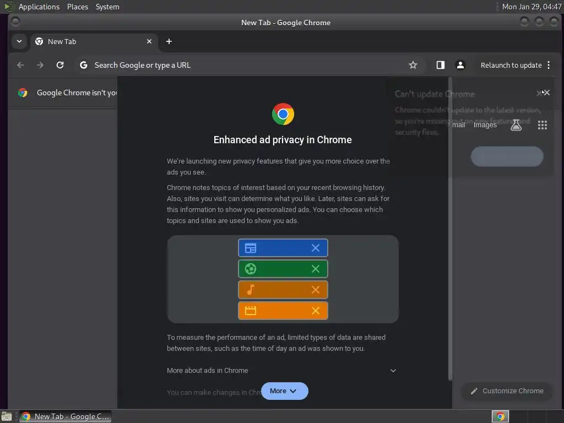Click the dialog's vertical scrollbar
This screenshot has height=423, width=564.
pos(449,228)
